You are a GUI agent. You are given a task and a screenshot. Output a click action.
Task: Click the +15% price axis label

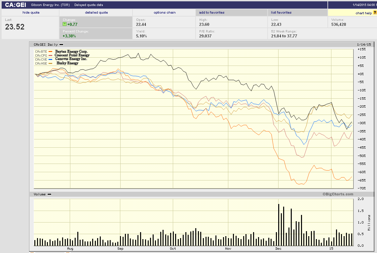pos(361,49)
